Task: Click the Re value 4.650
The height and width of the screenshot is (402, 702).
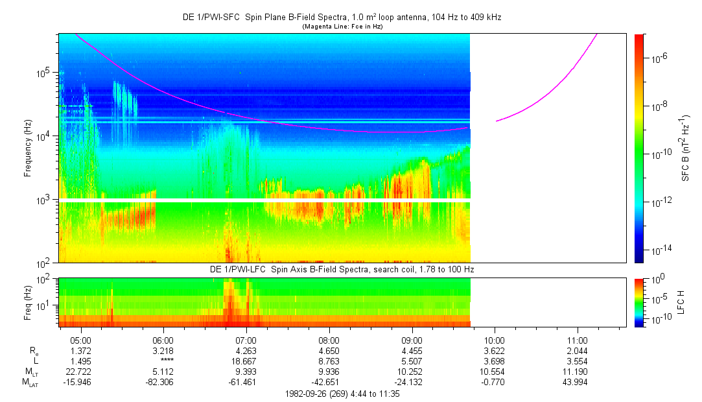Action: click(x=329, y=350)
